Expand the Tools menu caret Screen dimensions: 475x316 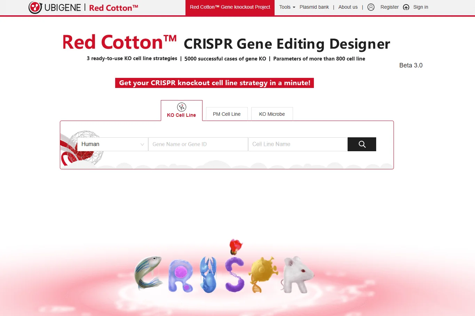tap(294, 7)
